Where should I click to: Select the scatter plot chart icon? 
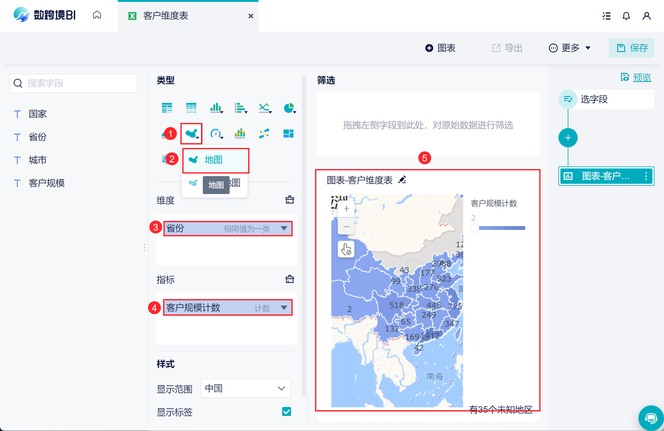[264, 134]
